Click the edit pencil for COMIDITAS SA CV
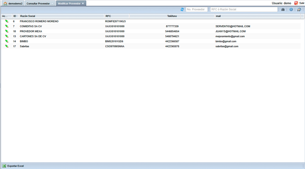This screenshot has height=169, width=305. [6, 26]
